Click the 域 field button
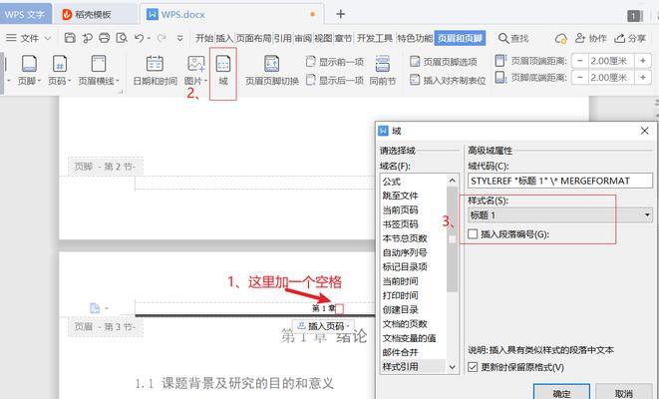This screenshot has width=659, height=399. 223,70
